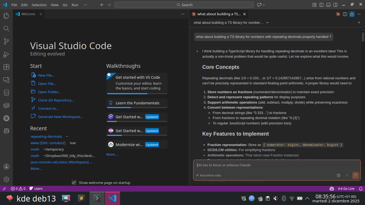This screenshot has height=205, width=365.
Task: Uncheck Show welcome page on startup
Action: click(x=74, y=183)
